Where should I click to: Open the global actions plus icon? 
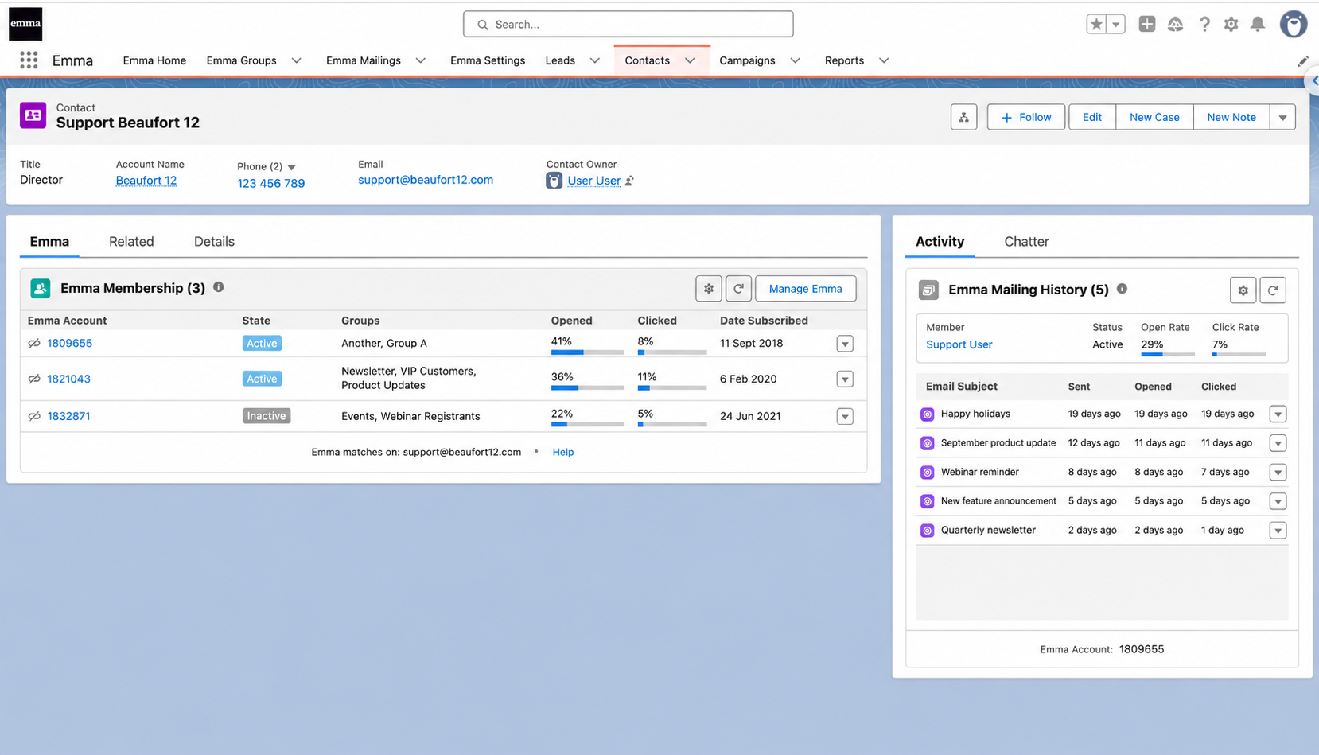coord(1146,25)
